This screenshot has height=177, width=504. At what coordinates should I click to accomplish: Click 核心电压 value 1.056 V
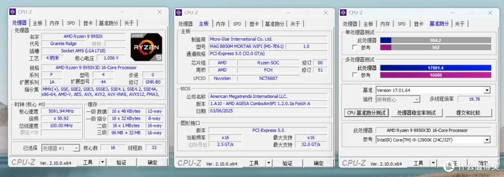(112, 58)
